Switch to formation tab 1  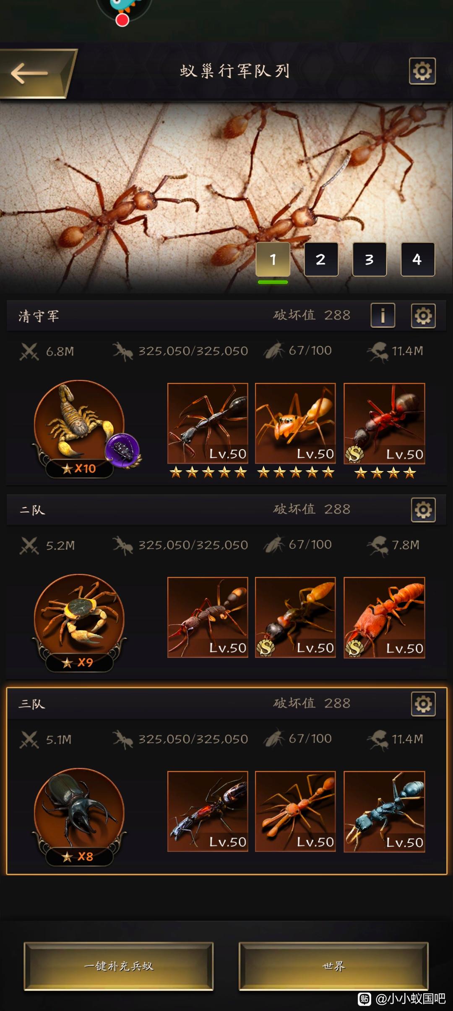pyautogui.click(x=273, y=259)
